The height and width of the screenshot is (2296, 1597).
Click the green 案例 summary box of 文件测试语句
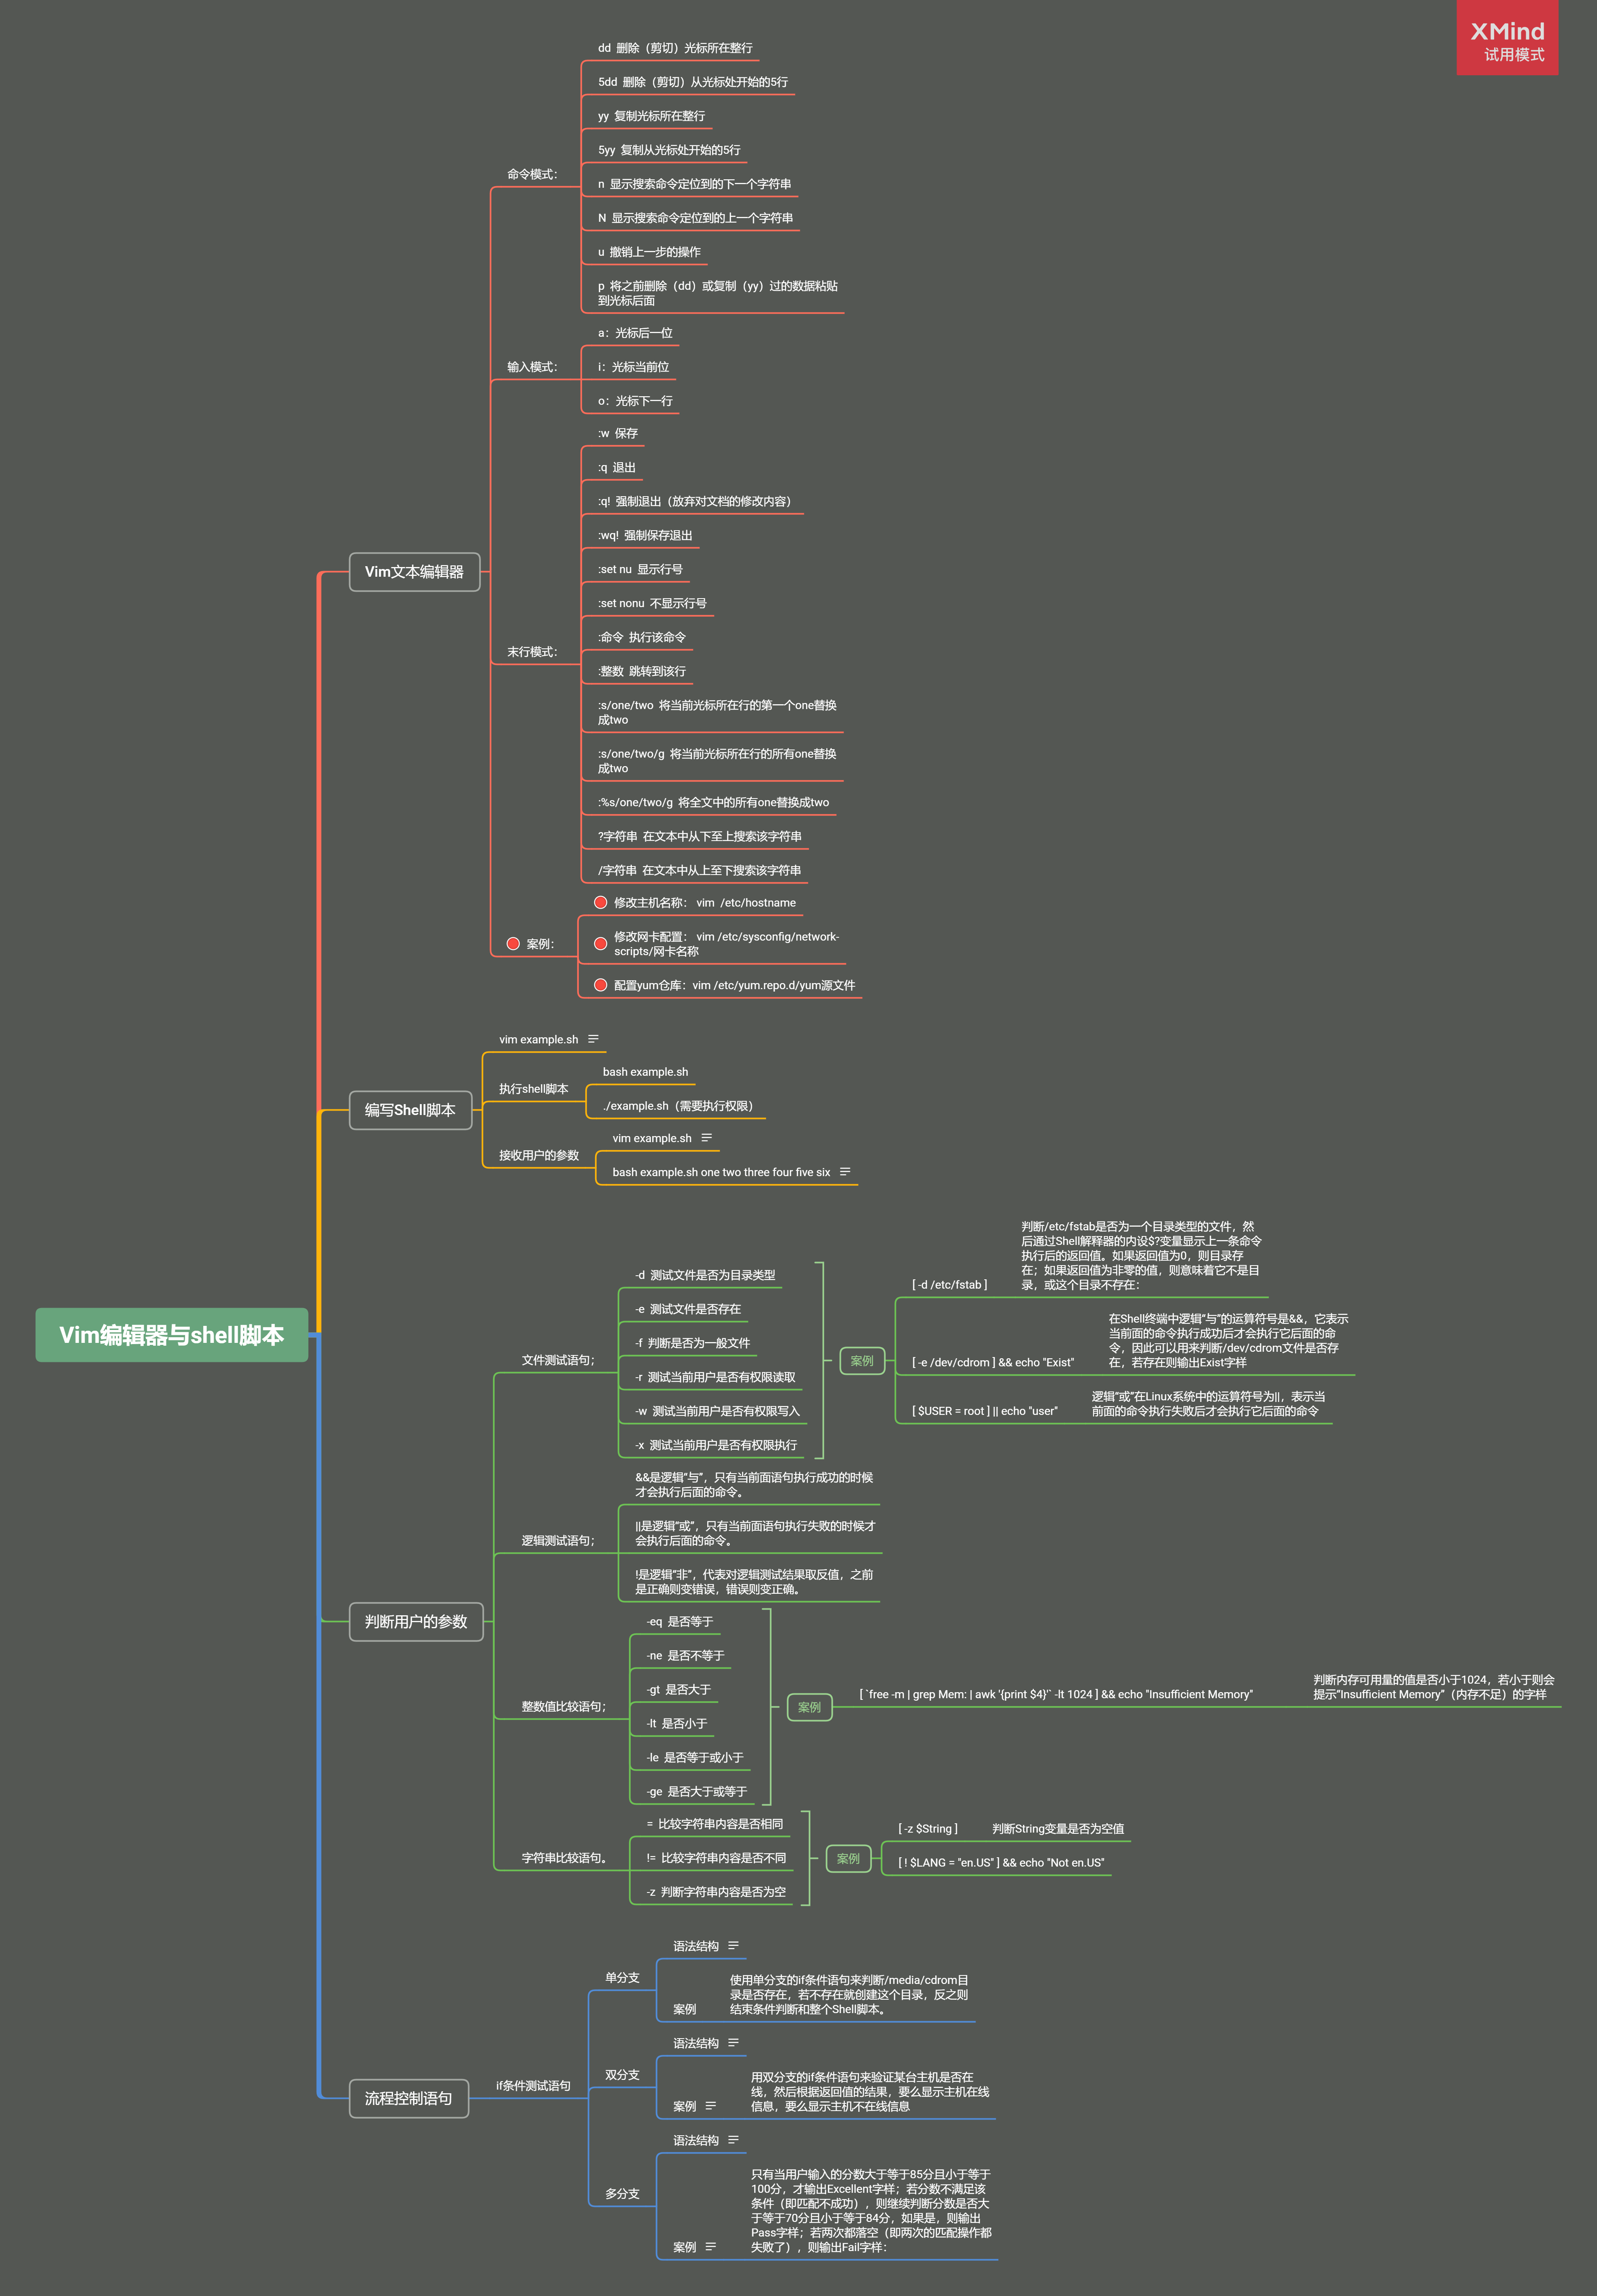[861, 1361]
